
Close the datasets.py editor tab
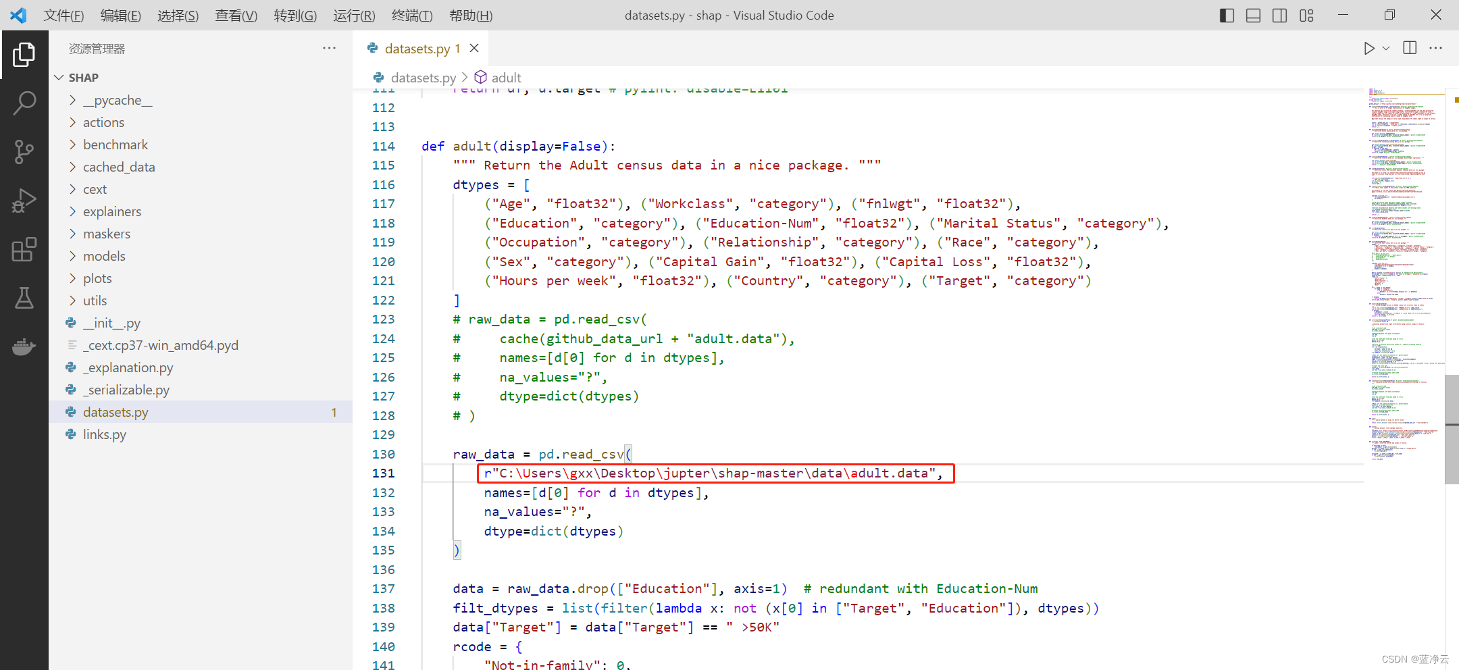point(474,48)
